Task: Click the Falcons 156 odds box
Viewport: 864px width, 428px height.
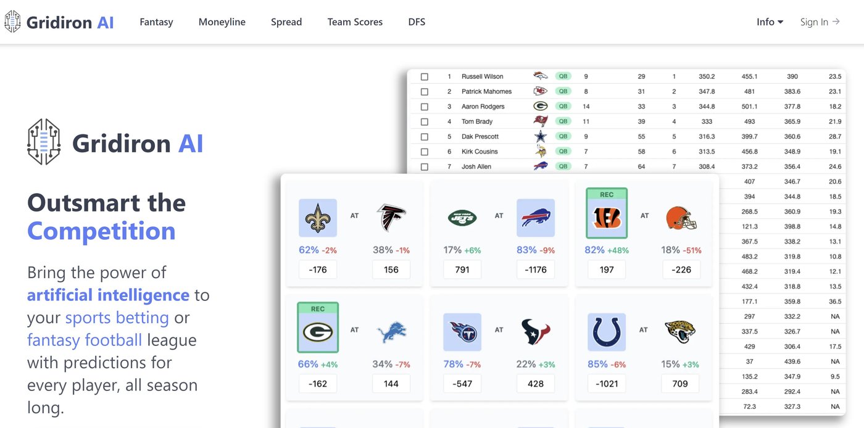Action: [x=391, y=270]
